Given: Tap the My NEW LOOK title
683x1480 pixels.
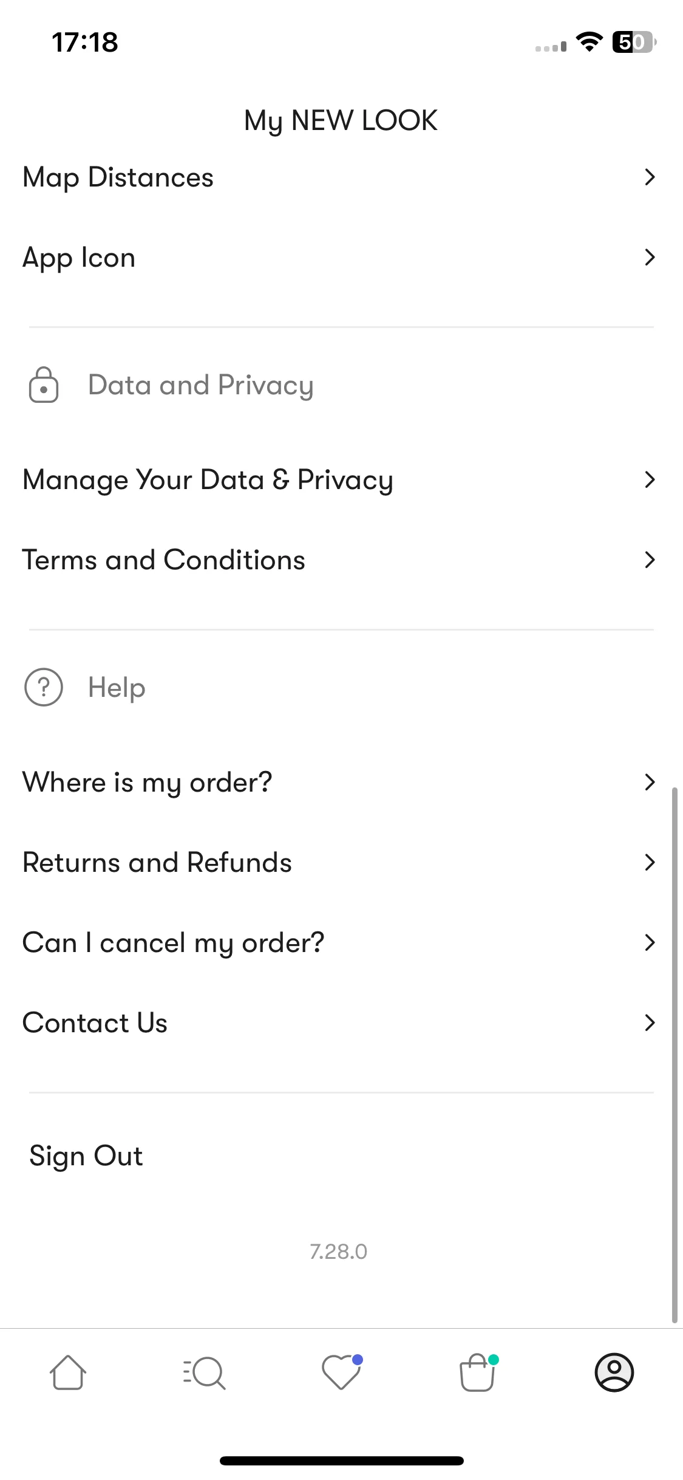Looking at the screenshot, I should (x=341, y=121).
